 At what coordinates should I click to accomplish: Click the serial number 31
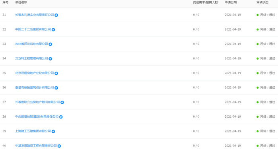[x=4, y=15]
